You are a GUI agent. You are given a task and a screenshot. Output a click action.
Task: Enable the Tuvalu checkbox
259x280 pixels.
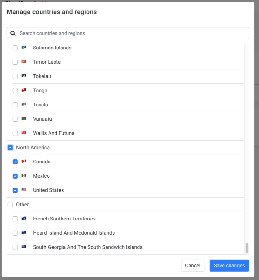tap(15, 105)
